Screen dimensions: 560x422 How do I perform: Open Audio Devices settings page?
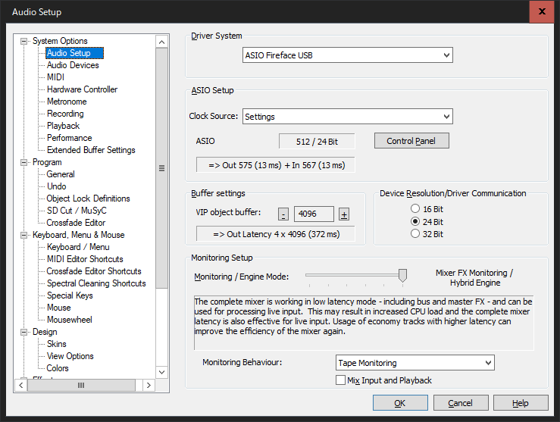coord(73,65)
